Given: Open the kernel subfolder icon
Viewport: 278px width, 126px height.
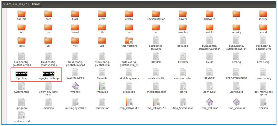Looking at the screenshot, I should [75, 27].
